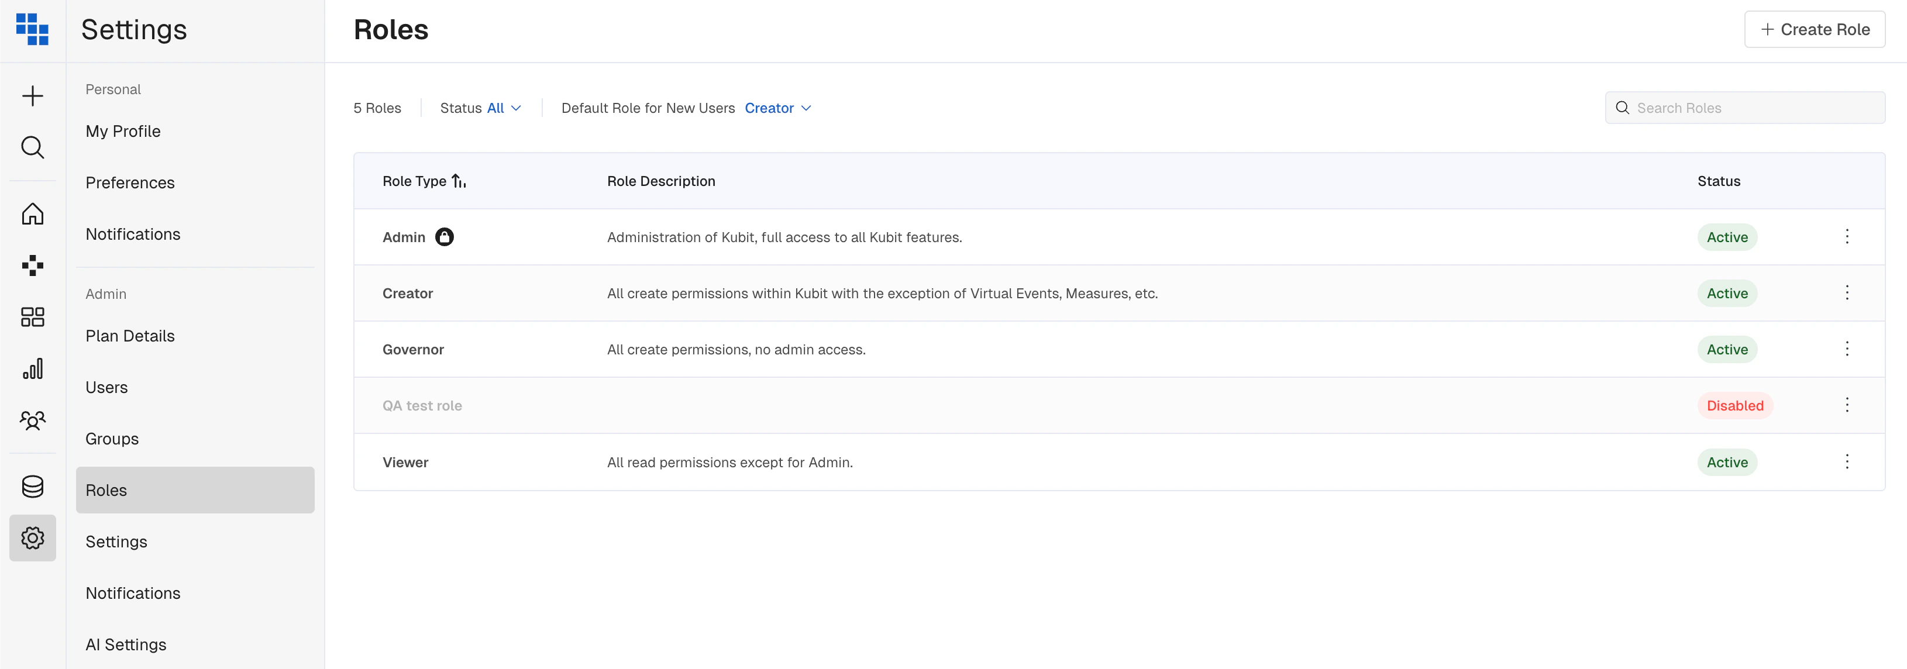The width and height of the screenshot is (1907, 669).
Task: Open the pixel cross icon in rail
Action: (x=33, y=265)
